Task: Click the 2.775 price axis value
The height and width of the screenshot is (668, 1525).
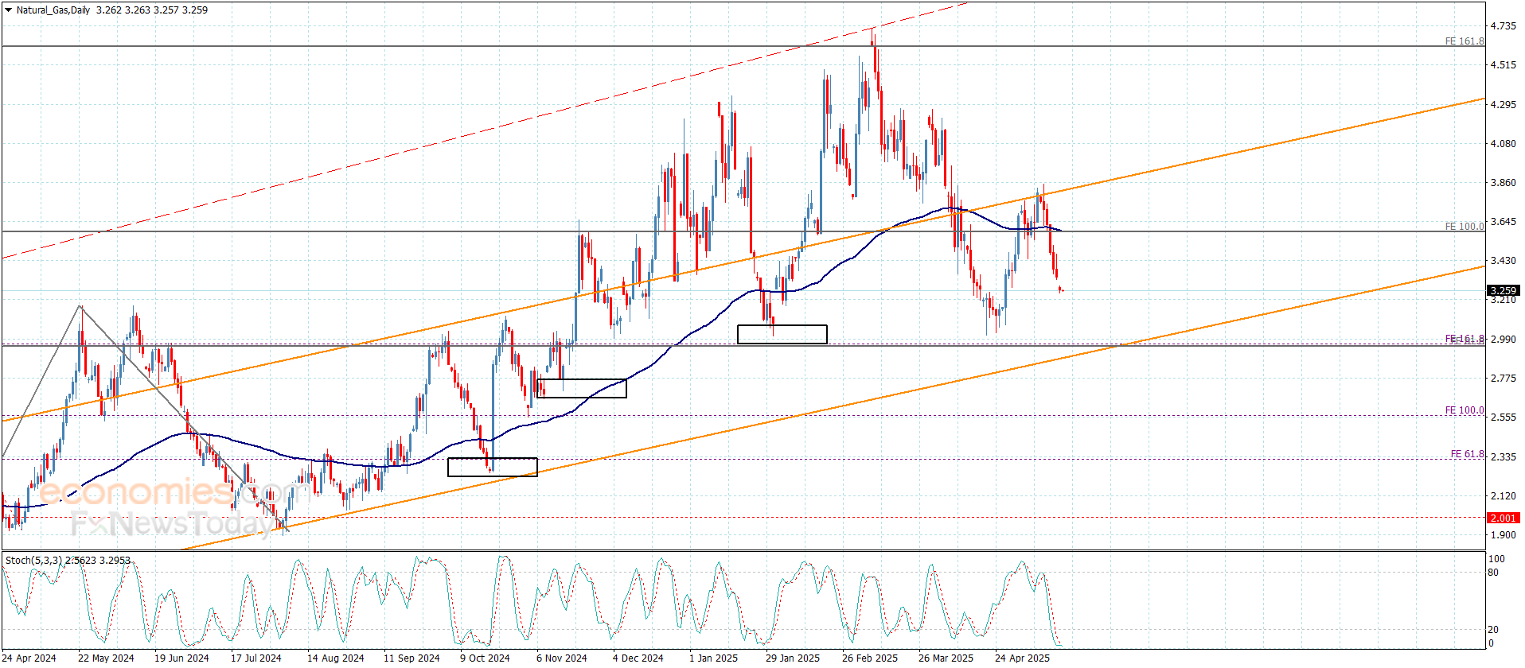Action: (1503, 379)
